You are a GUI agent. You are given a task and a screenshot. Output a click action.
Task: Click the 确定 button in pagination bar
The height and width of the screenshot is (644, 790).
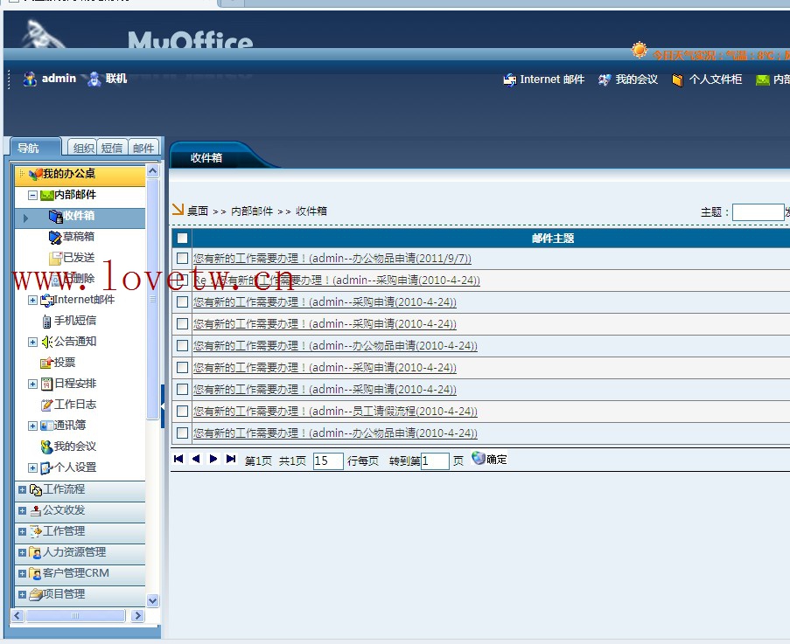click(x=490, y=459)
